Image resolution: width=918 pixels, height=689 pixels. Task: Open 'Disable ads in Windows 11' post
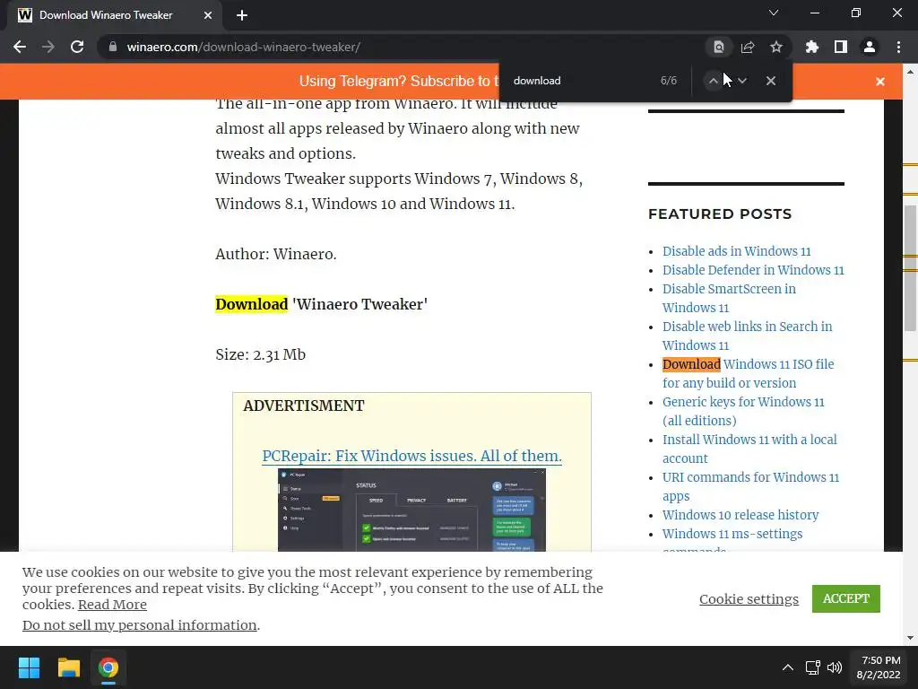[x=737, y=251]
